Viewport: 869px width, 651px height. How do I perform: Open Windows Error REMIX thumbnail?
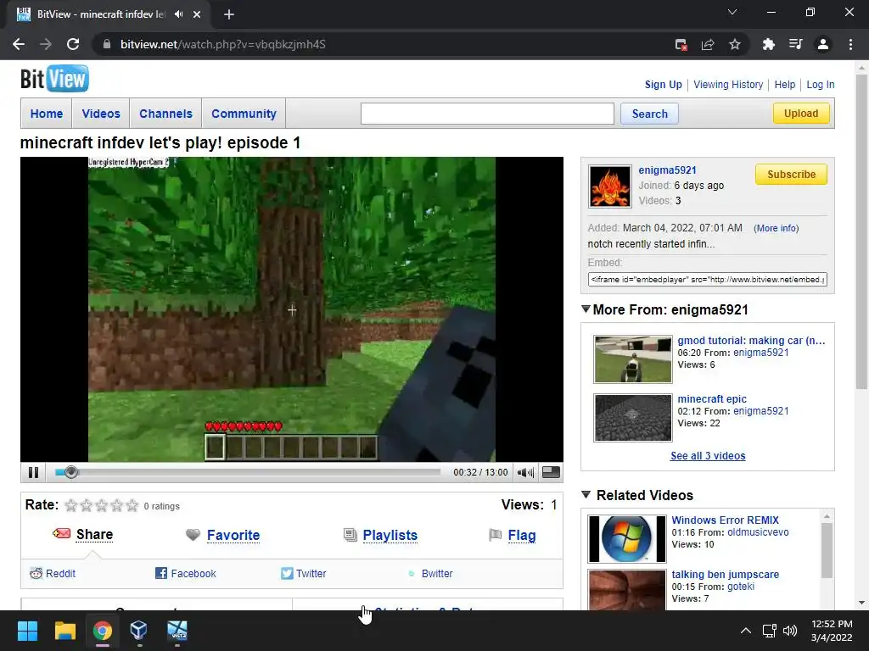coord(627,538)
